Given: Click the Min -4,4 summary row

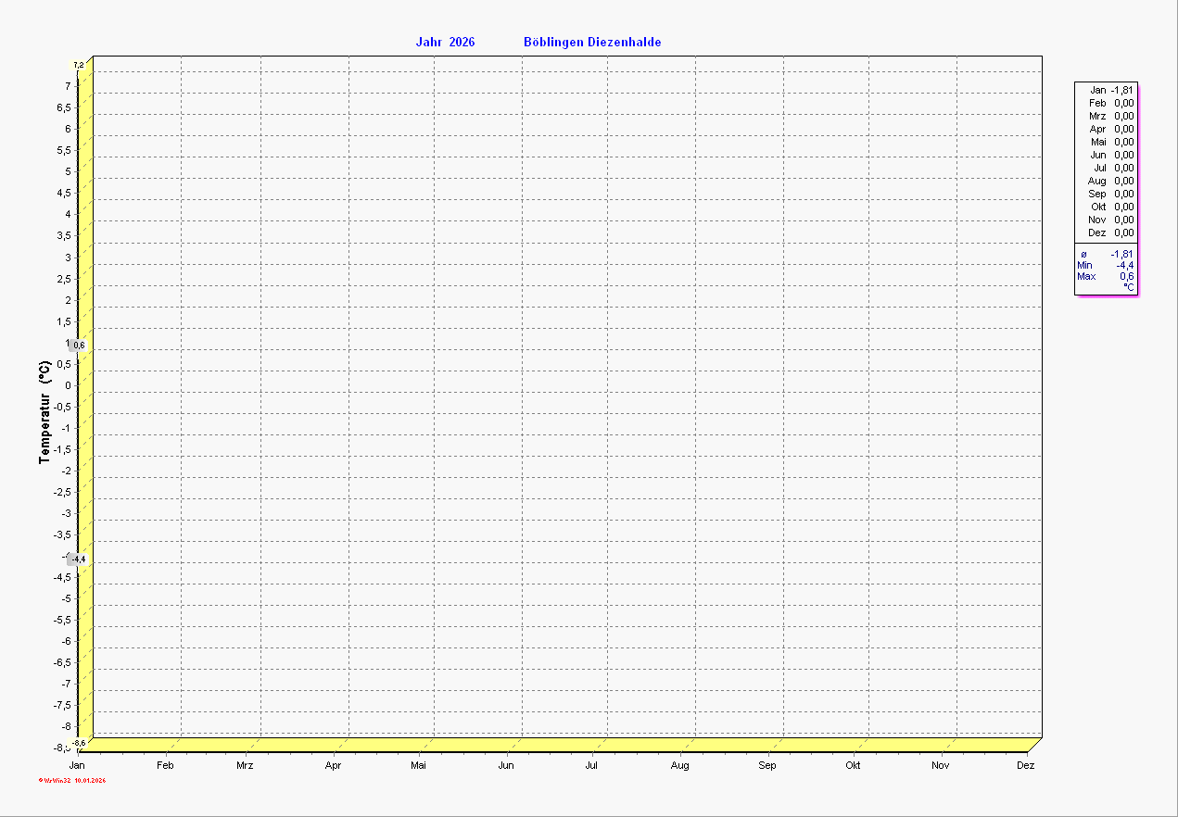Looking at the screenshot, I should point(1106,265).
